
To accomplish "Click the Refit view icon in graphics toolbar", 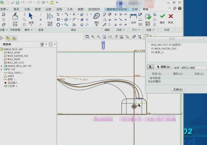I will coord(87,37).
